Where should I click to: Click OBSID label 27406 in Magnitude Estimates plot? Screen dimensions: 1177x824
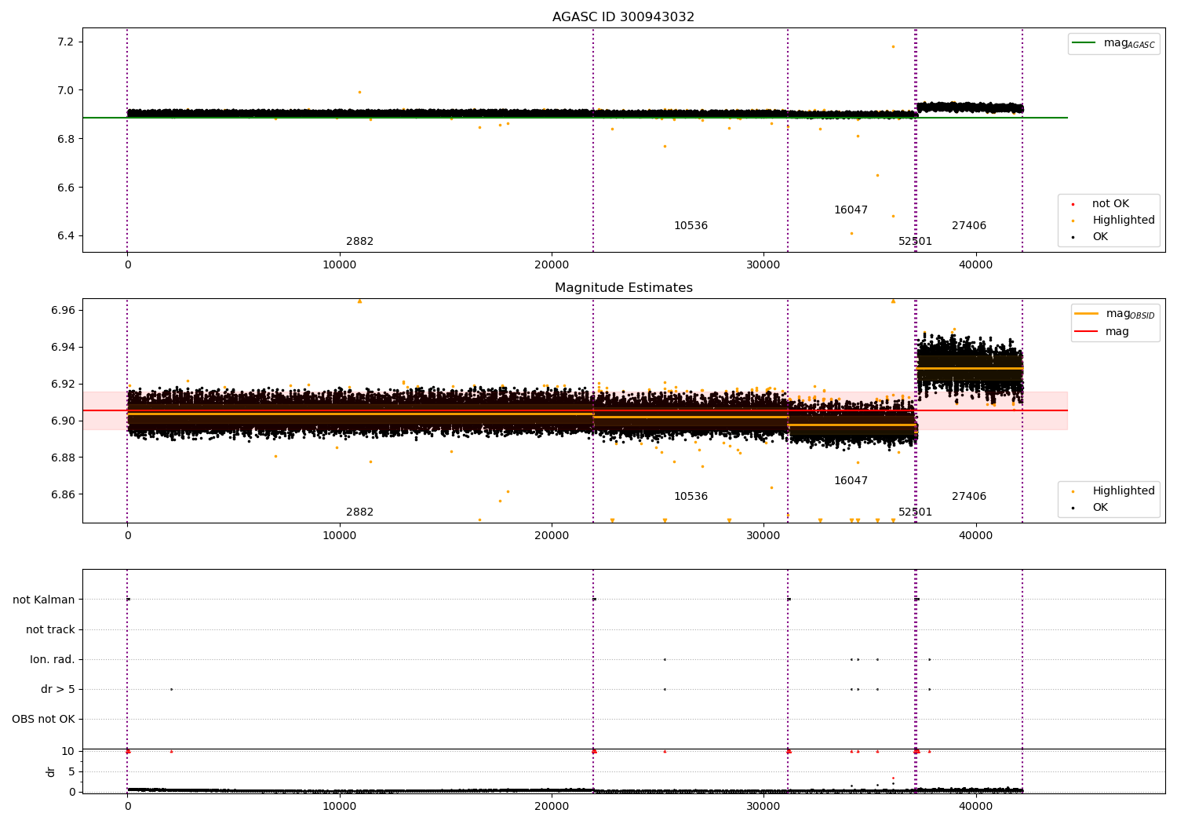tap(969, 497)
